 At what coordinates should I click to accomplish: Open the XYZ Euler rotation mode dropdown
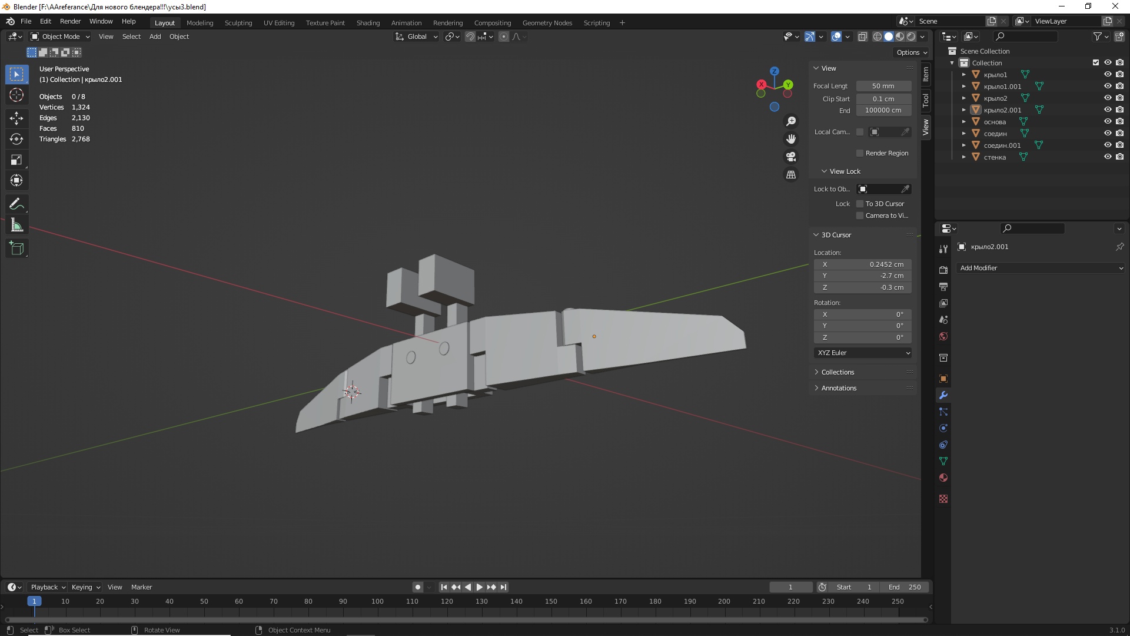(x=863, y=353)
